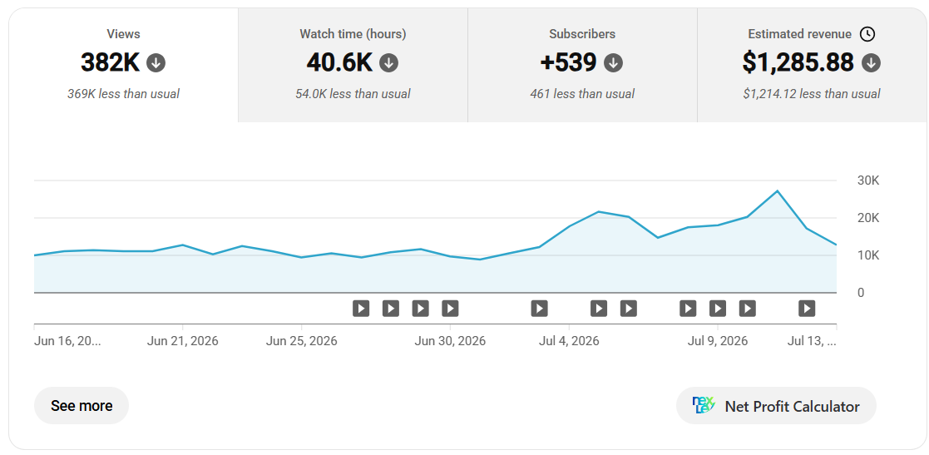The height and width of the screenshot is (455, 929).
Task: Click the nexlev logo icon in Net Profit Calculator
Action: (704, 406)
